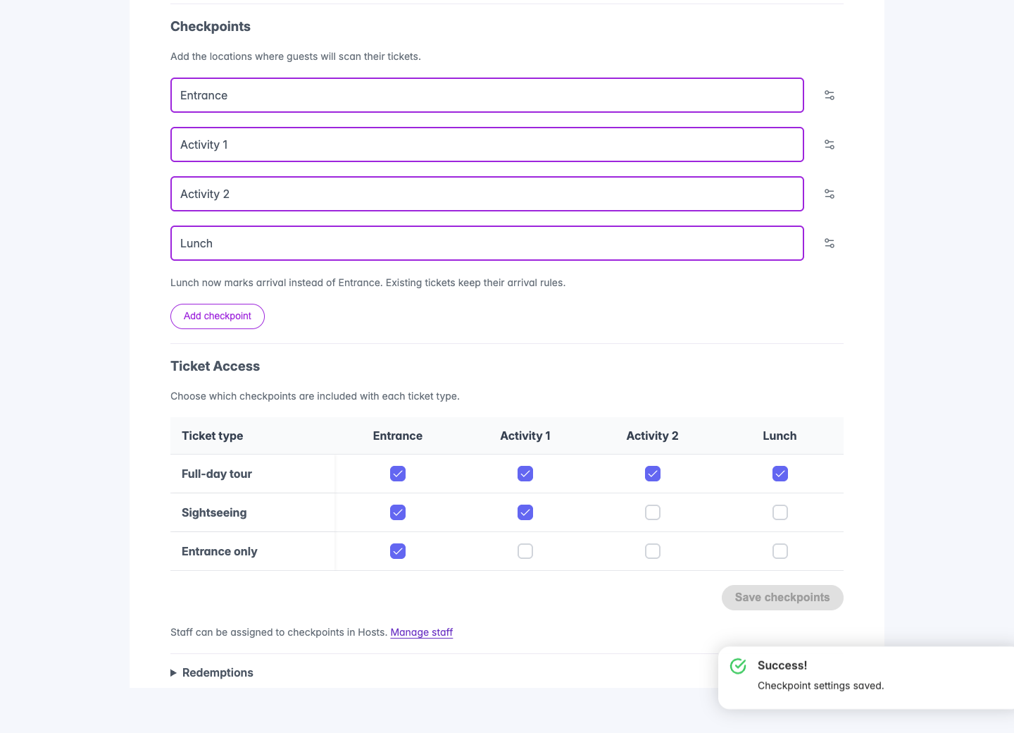Open the Manage staff link
The width and height of the screenshot is (1014, 733).
click(422, 632)
